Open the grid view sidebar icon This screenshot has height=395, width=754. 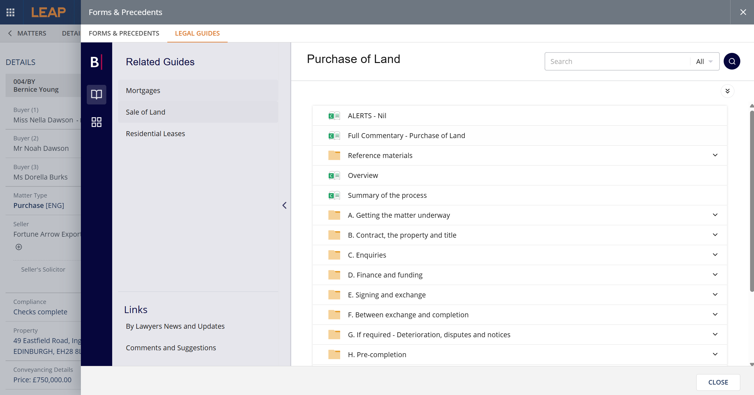click(96, 122)
